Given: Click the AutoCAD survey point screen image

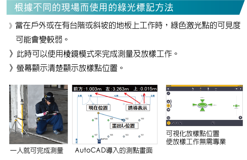Looking at the screenshot, I should click(x=115, y=115).
